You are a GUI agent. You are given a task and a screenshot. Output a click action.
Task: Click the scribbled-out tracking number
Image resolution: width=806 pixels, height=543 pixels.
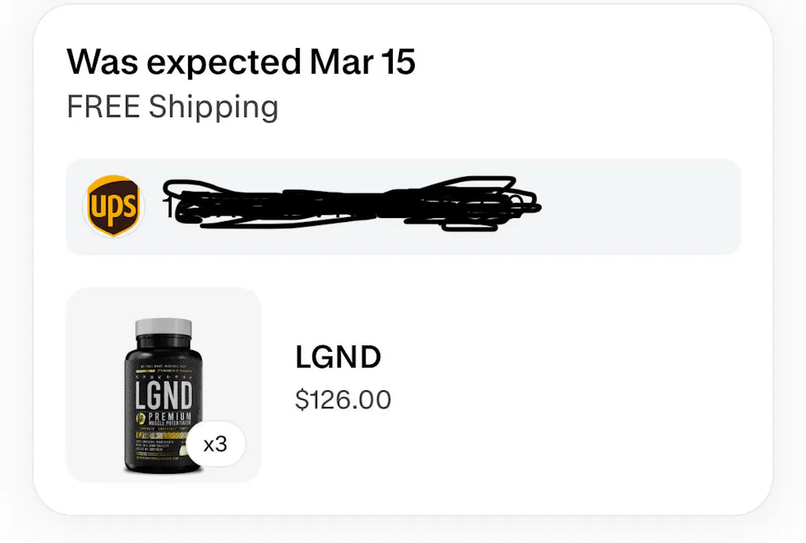pyautogui.click(x=346, y=205)
